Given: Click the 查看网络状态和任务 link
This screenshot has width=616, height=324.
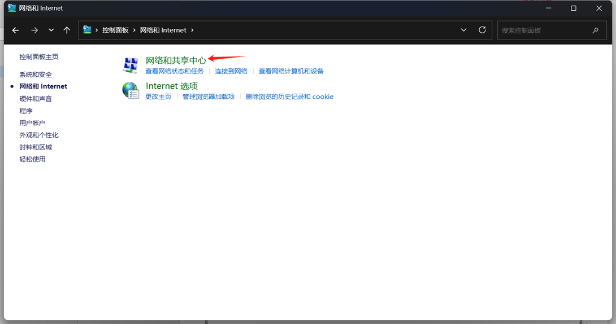Looking at the screenshot, I should (175, 71).
